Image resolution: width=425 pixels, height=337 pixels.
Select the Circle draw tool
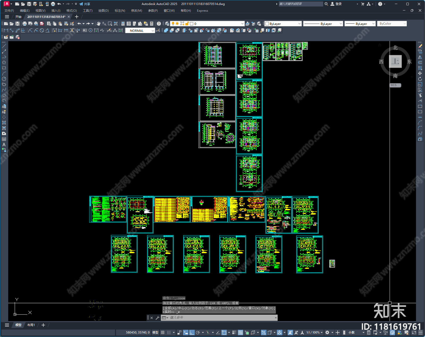[4, 79]
